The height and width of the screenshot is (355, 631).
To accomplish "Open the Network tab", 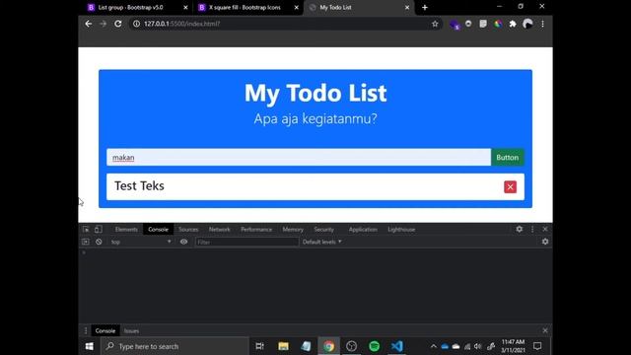I will click(x=219, y=230).
